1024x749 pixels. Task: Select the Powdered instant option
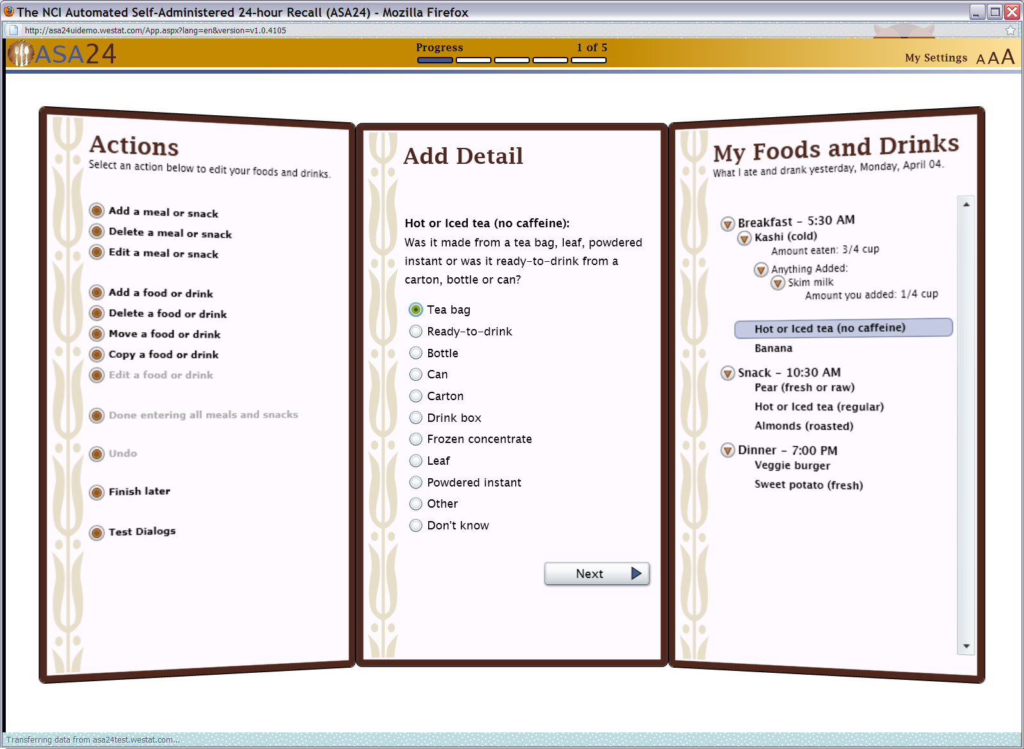click(x=416, y=483)
